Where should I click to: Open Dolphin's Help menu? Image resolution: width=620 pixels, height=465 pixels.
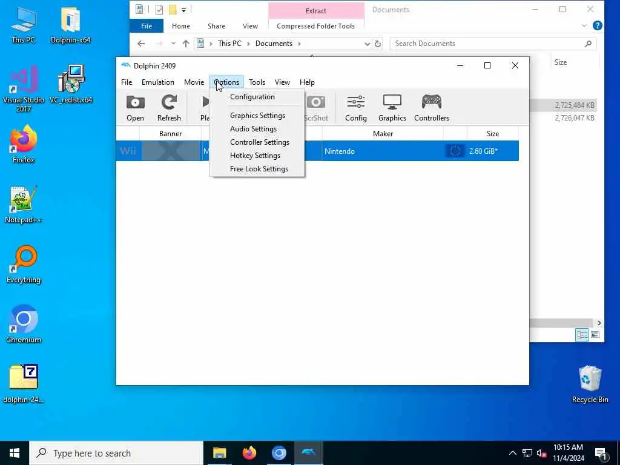click(307, 82)
